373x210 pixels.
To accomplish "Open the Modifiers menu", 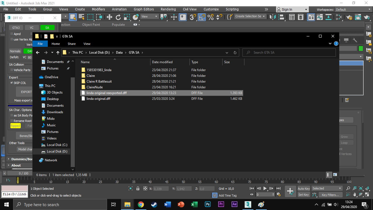I will point(98,9).
